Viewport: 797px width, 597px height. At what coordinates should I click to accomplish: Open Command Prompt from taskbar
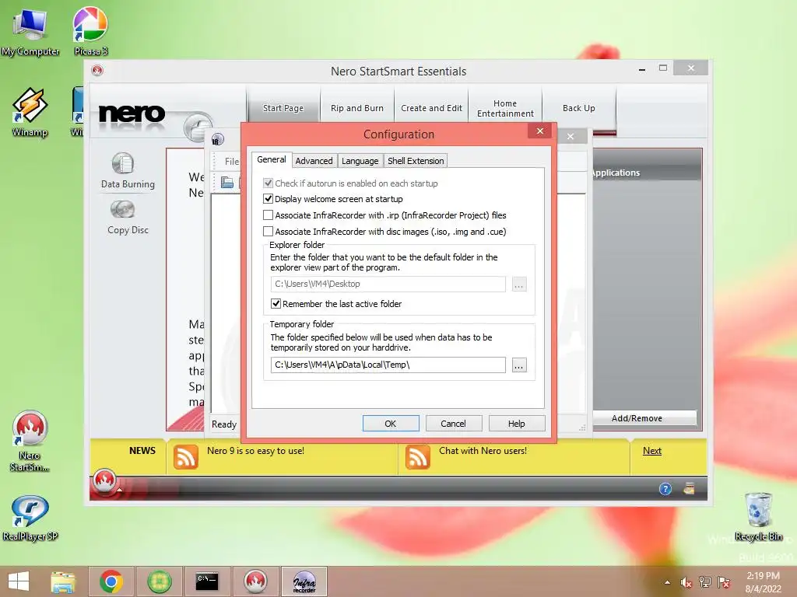(x=207, y=581)
